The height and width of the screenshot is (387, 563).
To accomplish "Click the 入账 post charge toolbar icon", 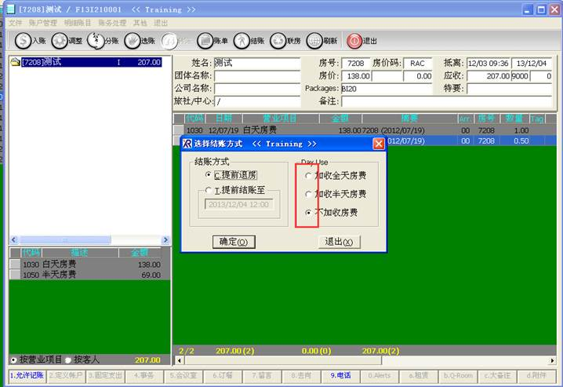I will [24, 41].
